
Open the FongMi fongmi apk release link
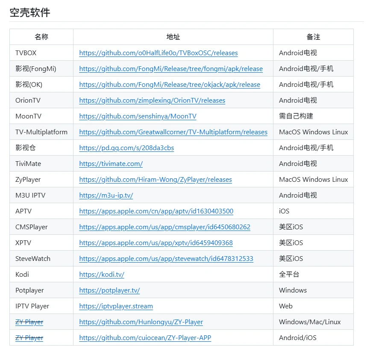[171, 69]
